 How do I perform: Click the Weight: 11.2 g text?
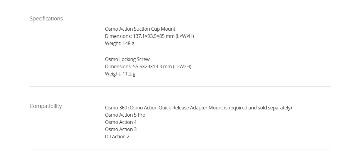[x=120, y=74]
